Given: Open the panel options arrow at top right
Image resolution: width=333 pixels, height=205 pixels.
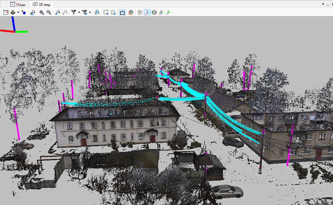Looking at the screenshot, I should click(323, 4).
